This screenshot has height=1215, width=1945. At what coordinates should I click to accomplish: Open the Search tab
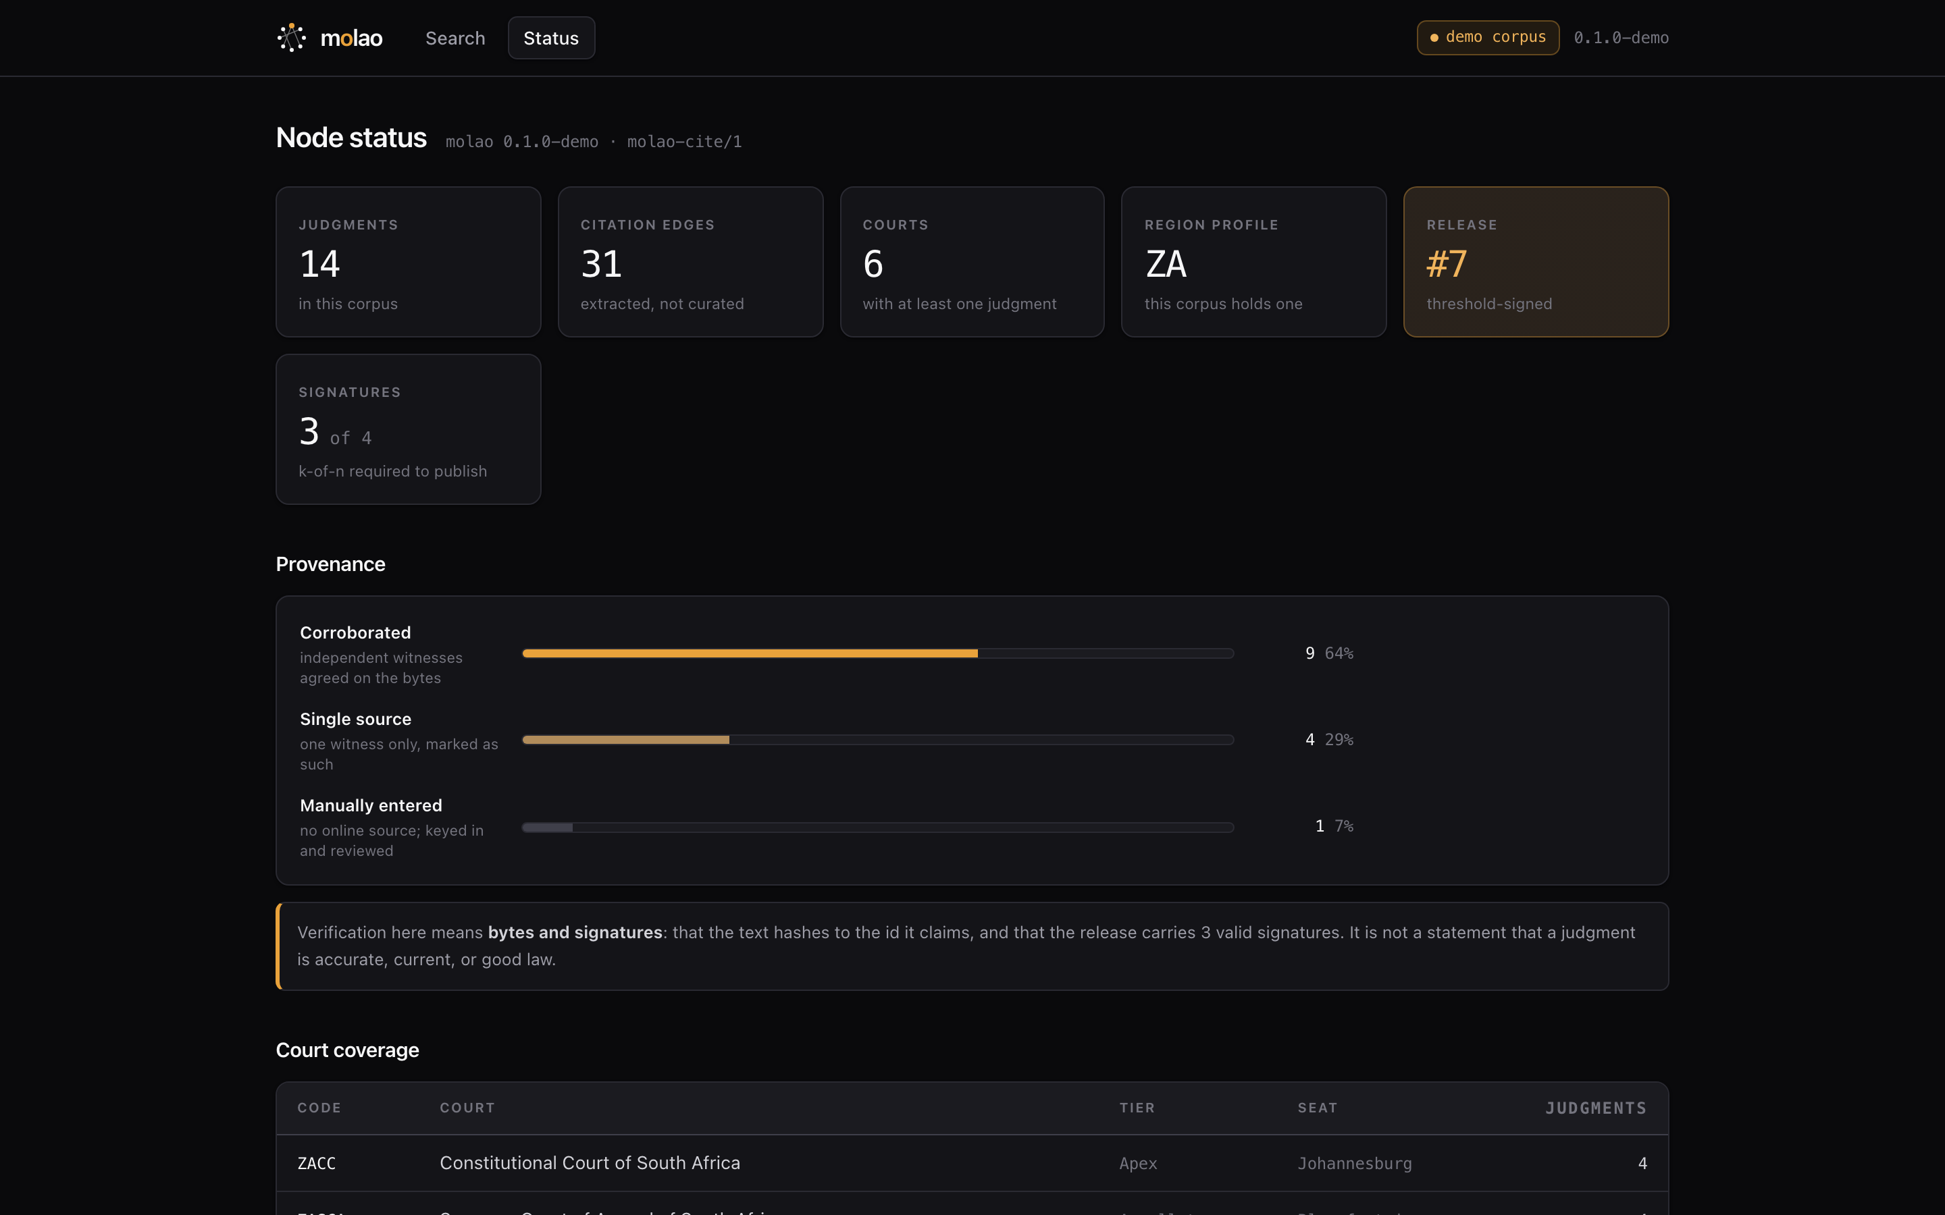(455, 38)
